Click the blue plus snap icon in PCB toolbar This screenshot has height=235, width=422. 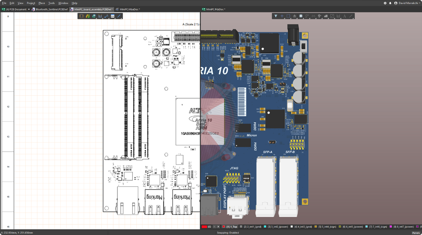coord(282,16)
